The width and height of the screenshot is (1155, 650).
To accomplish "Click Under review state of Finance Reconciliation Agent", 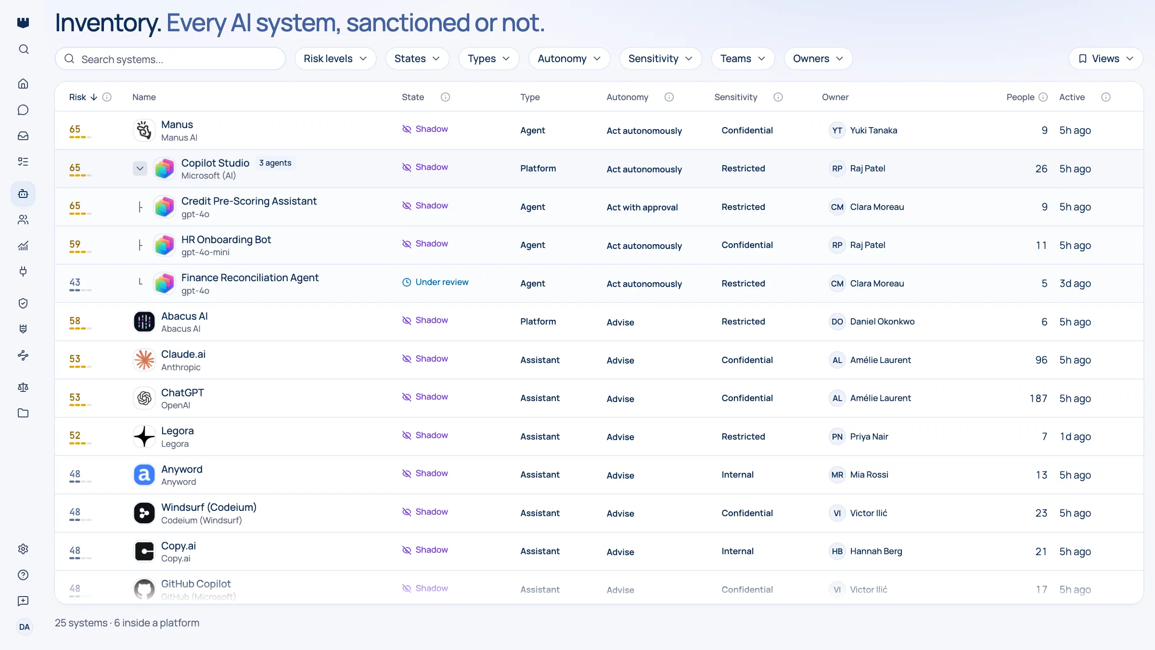I will (435, 282).
